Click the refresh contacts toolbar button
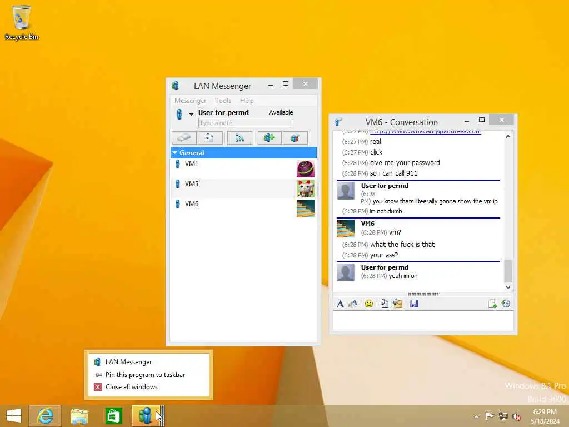This screenshot has height=427, width=569. 295,138
